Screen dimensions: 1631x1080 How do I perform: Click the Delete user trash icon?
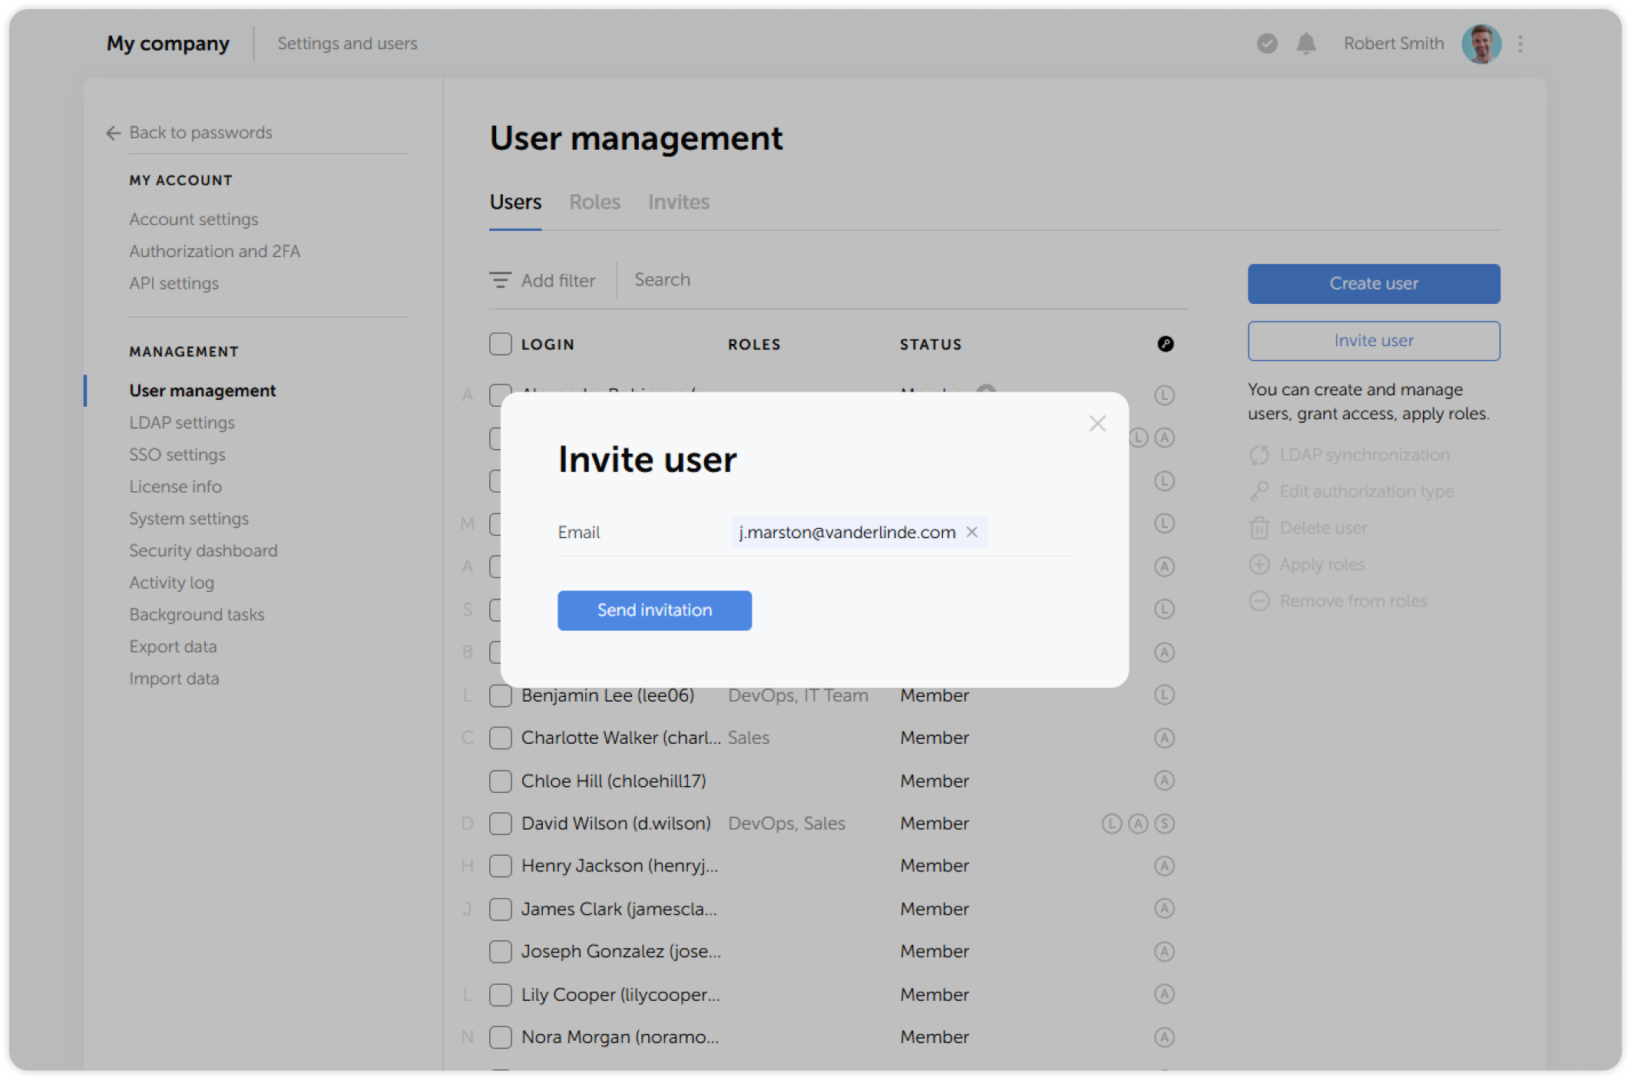1259,527
